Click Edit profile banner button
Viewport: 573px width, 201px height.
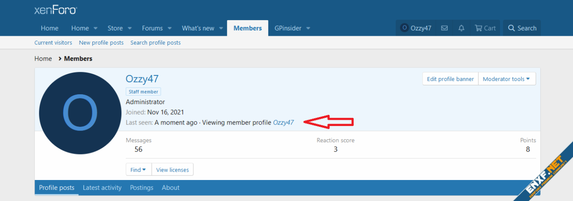coord(450,79)
